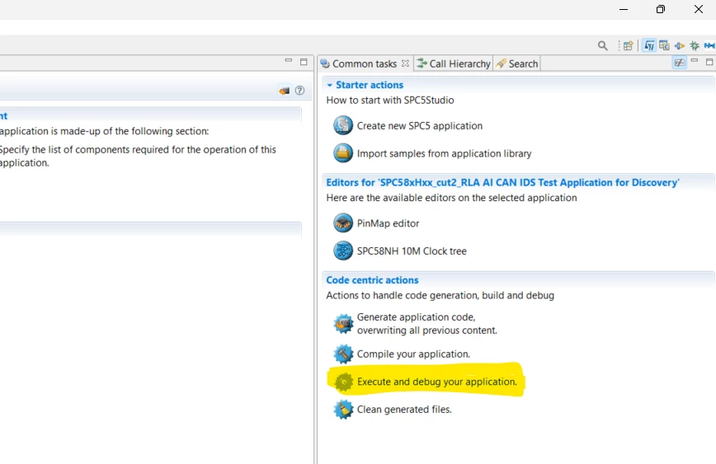Click the Open Perspective toolbar icon
Screen dimensions: 716x464
629,45
